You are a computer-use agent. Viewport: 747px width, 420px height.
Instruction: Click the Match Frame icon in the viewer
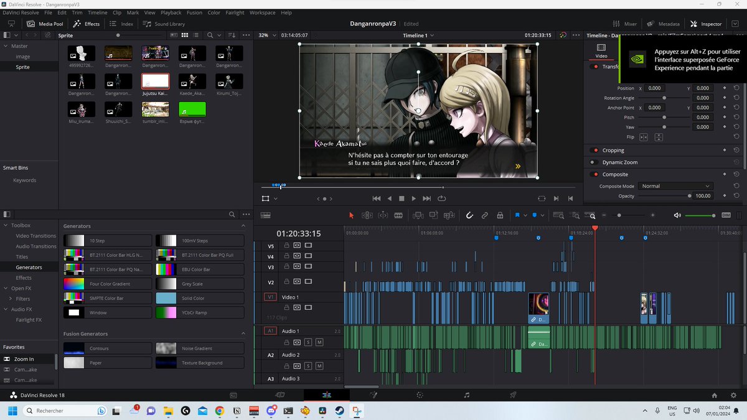point(542,198)
